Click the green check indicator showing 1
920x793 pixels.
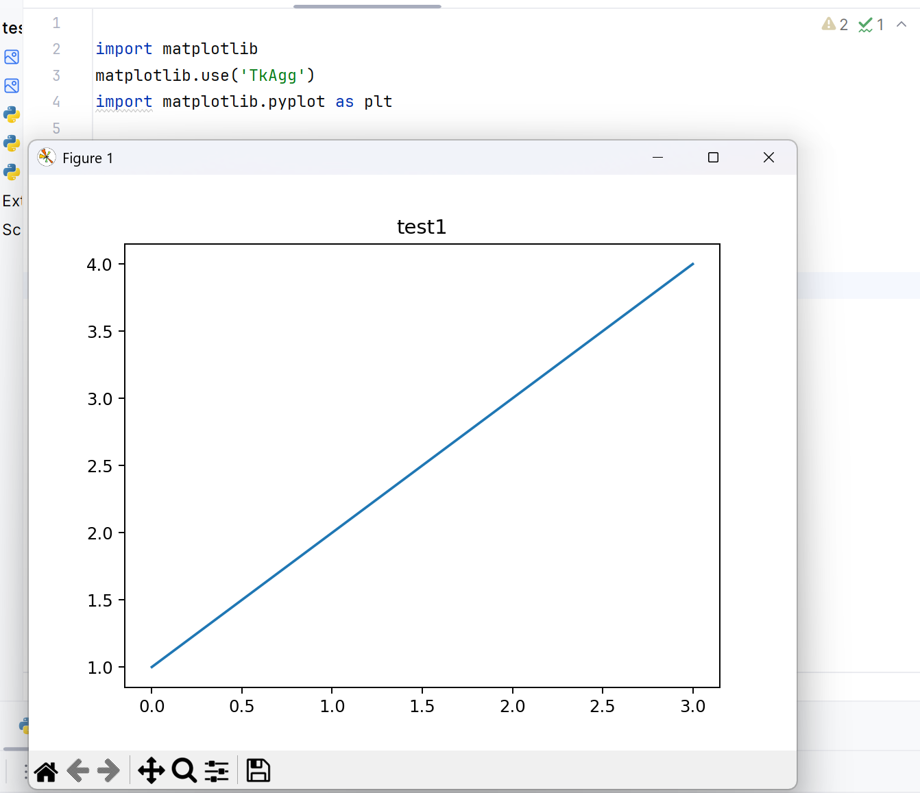coord(871,25)
